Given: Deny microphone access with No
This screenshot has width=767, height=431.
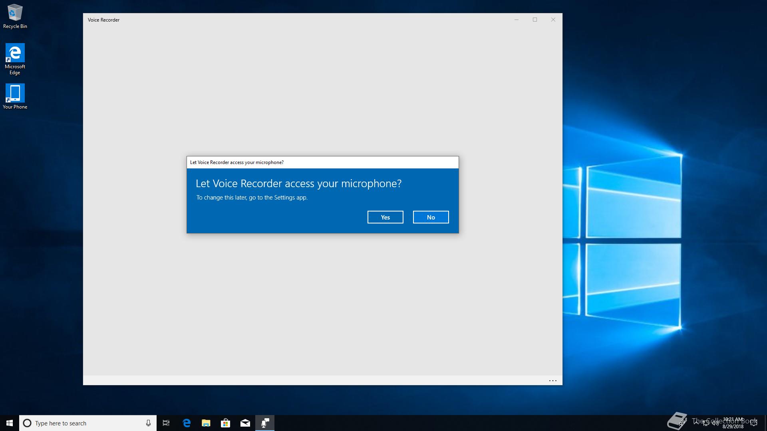Looking at the screenshot, I should click(431, 217).
